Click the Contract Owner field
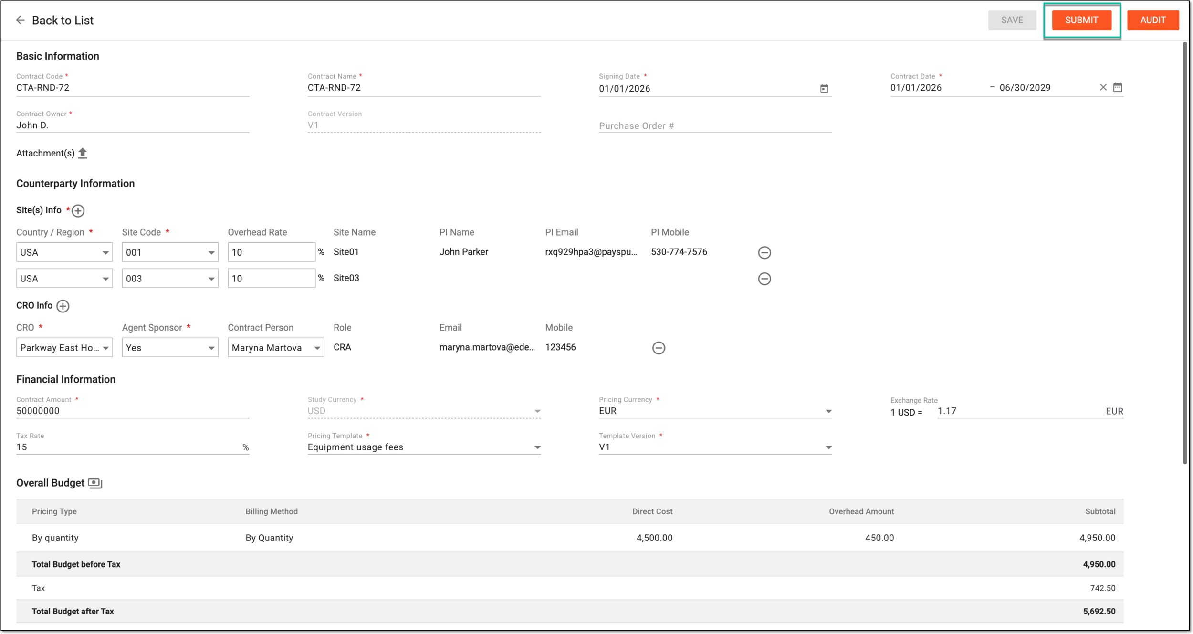The width and height of the screenshot is (1193, 634). (133, 125)
